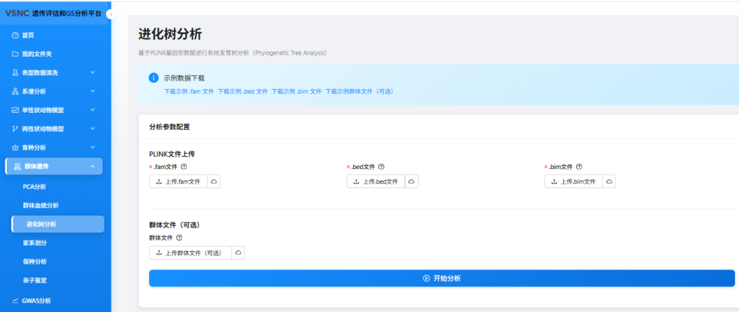Click the 我的文件夹 folder icon

click(x=15, y=54)
